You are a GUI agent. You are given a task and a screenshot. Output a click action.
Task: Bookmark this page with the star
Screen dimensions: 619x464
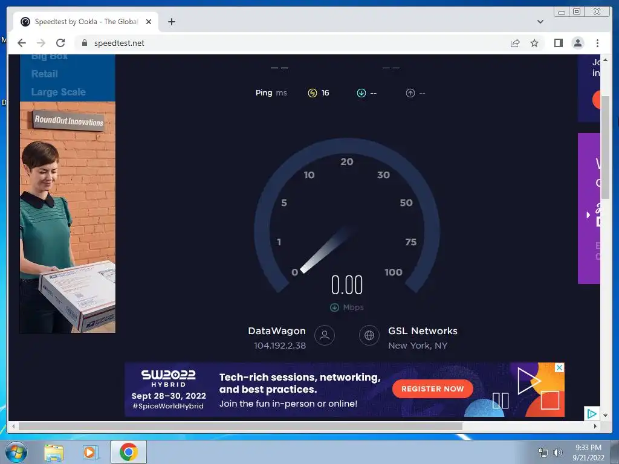coord(534,43)
